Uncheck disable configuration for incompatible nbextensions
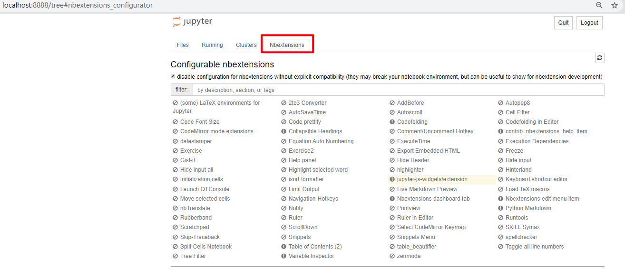This screenshot has height=277, width=625. [x=173, y=76]
